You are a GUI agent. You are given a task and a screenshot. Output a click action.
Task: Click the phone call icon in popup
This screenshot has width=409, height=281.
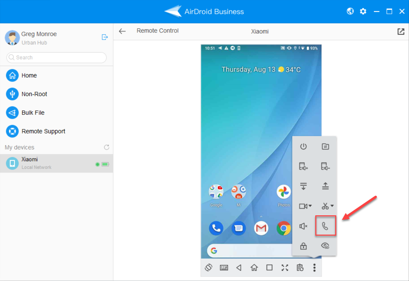pyautogui.click(x=325, y=226)
